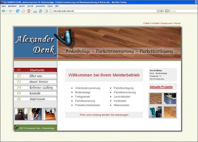Click the page icon in the address bar

(x=51, y=11)
